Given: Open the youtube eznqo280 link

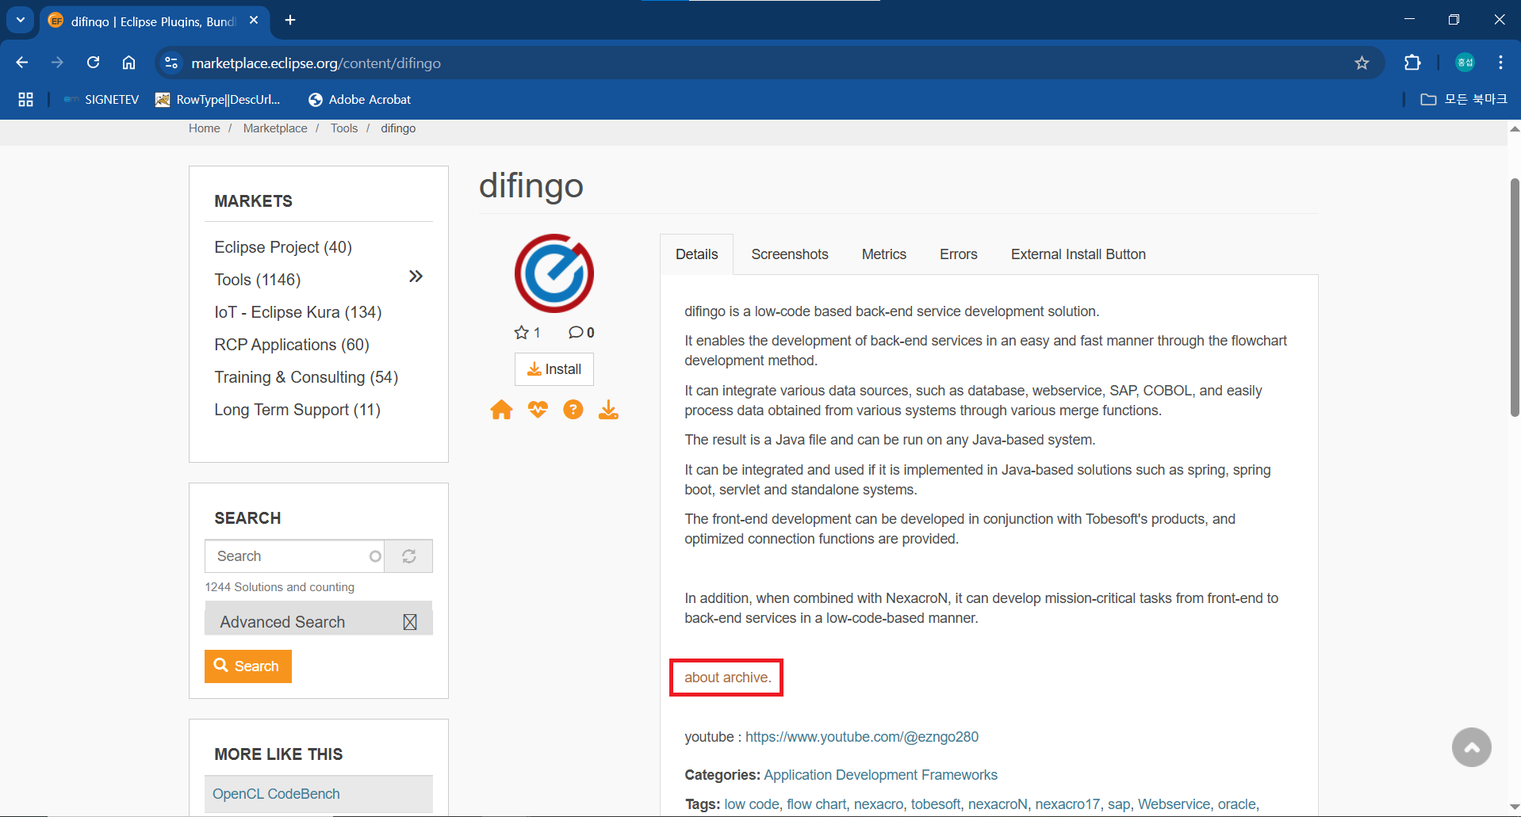Looking at the screenshot, I should [861, 737].
